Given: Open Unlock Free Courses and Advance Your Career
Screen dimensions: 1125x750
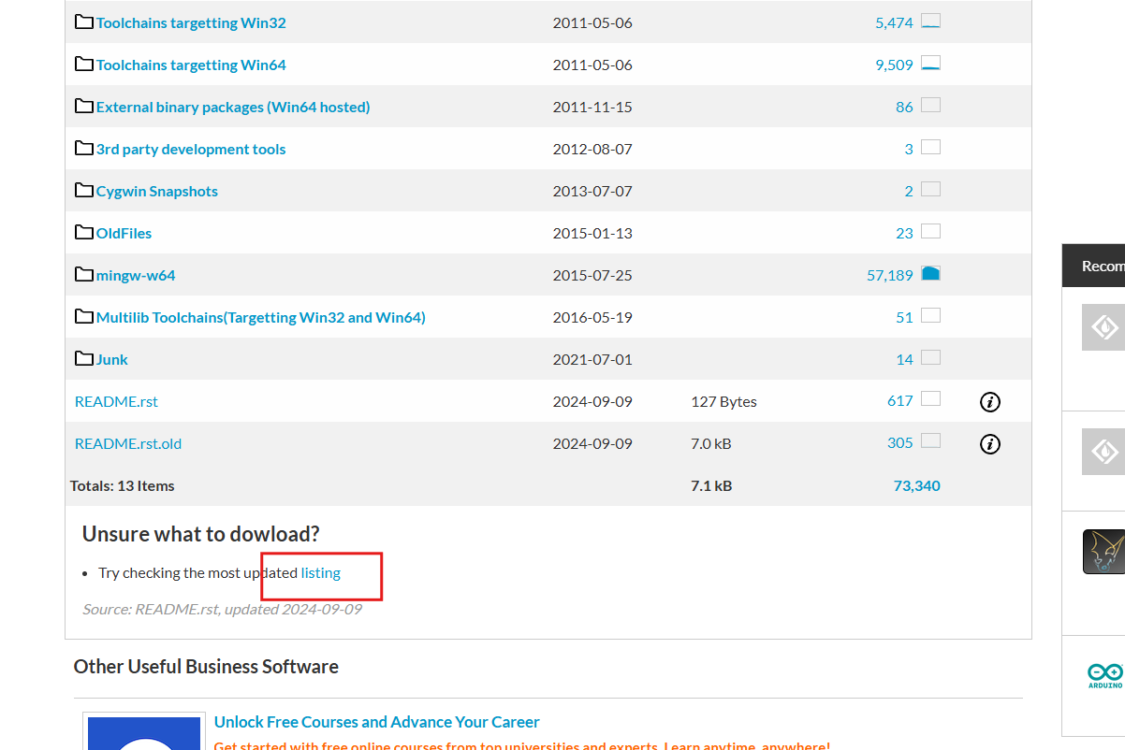Looking at the screenshot, I should point(377,722).
